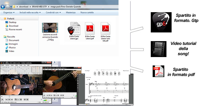Open Vidéo menu in tab_nothing_else_matters VLC window
This screenshot has width=203, height=106.
(17, 65)
